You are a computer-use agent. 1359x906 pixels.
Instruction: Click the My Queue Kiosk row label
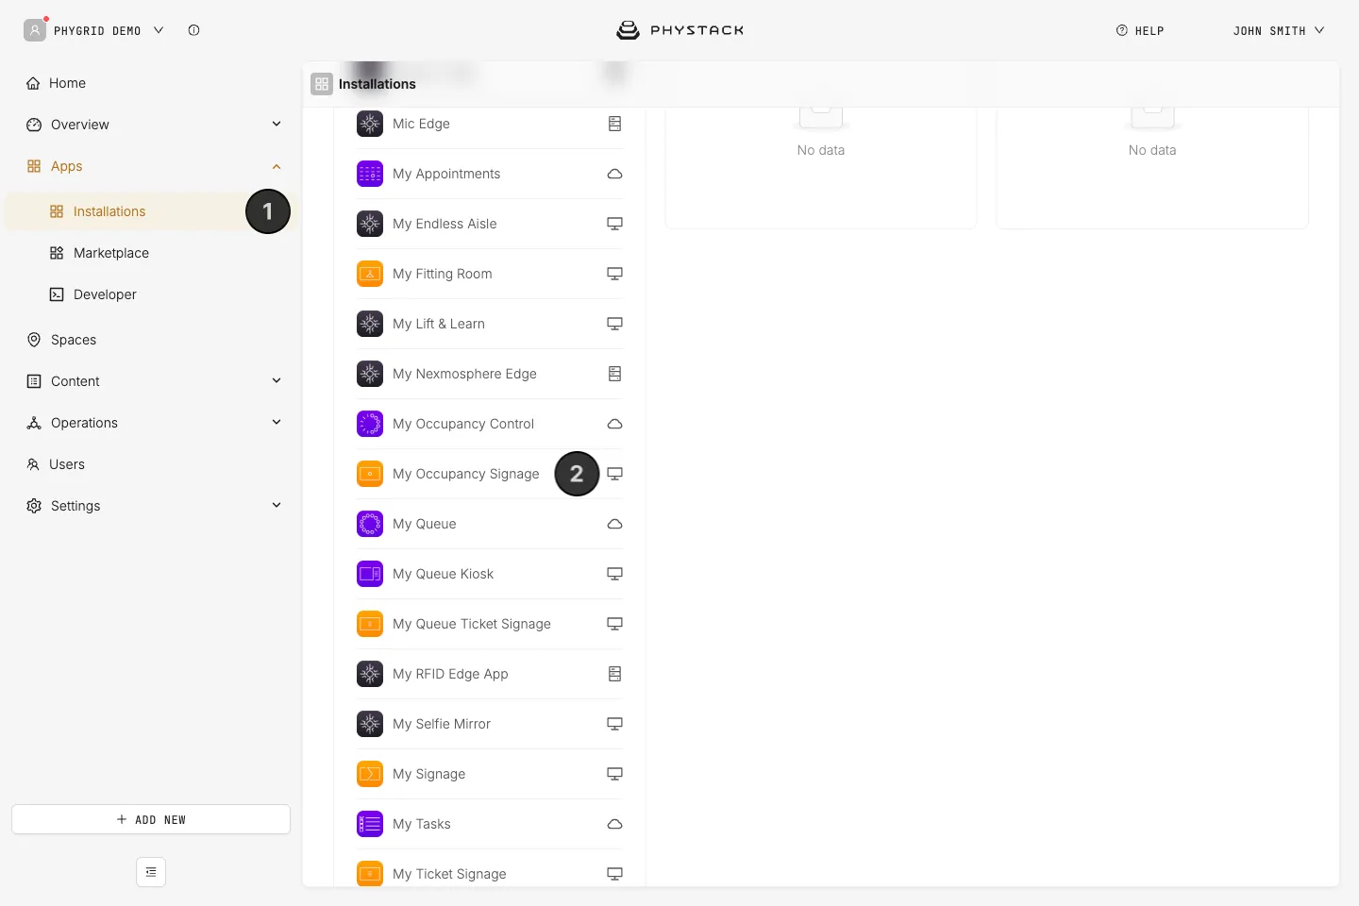tap(443, 574)
